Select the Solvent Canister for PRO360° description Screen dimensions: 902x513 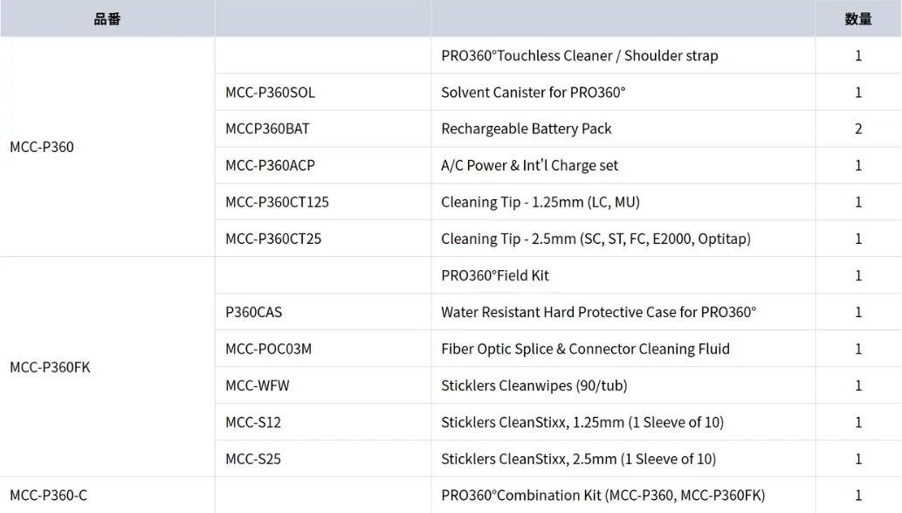click(533, 92)
